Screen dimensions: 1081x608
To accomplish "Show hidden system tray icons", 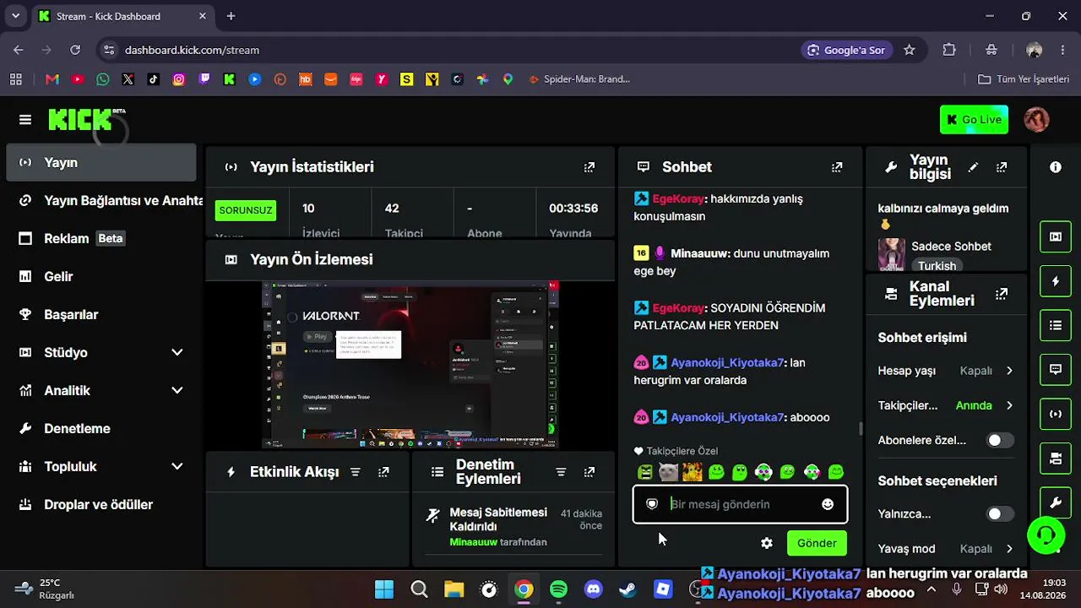I will click(932, 589).
